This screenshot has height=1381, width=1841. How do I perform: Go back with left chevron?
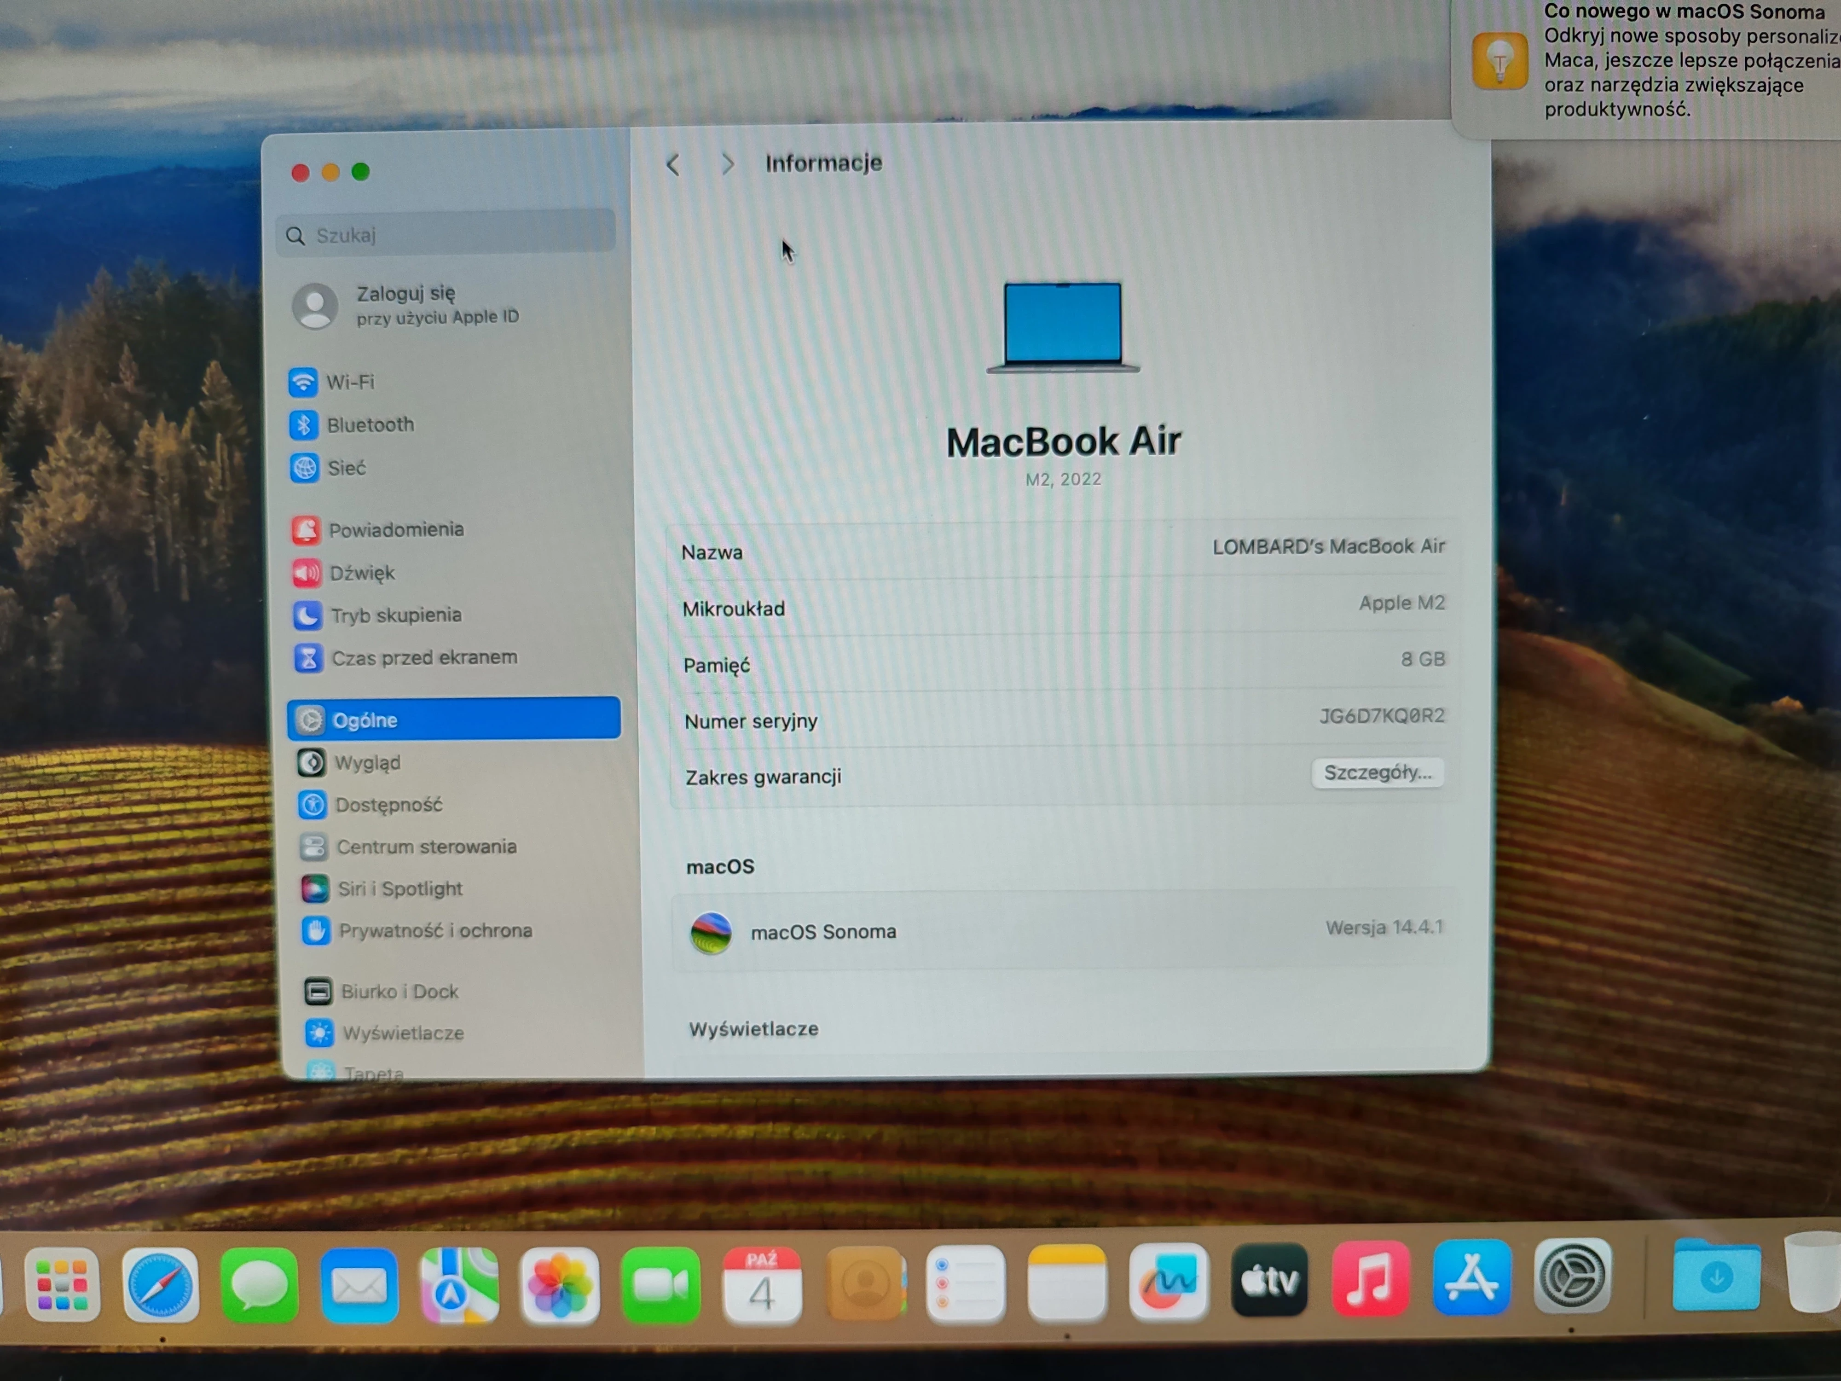(673, 165)
